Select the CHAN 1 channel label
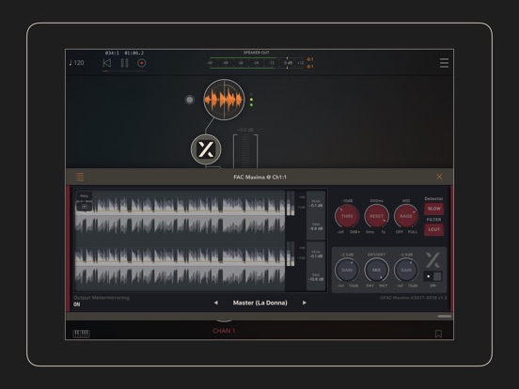The height and width of the screenshot is (389, 519). point(224,331)
